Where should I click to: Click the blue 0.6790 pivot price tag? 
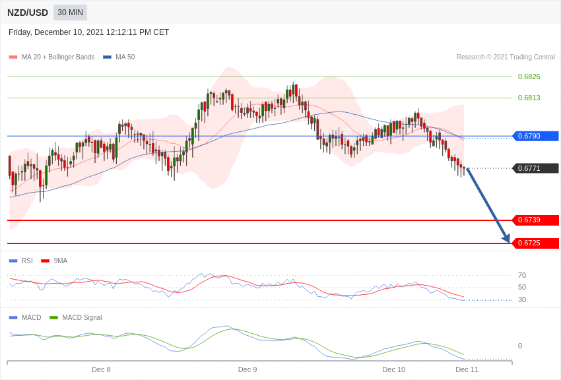tap(536, 136)
